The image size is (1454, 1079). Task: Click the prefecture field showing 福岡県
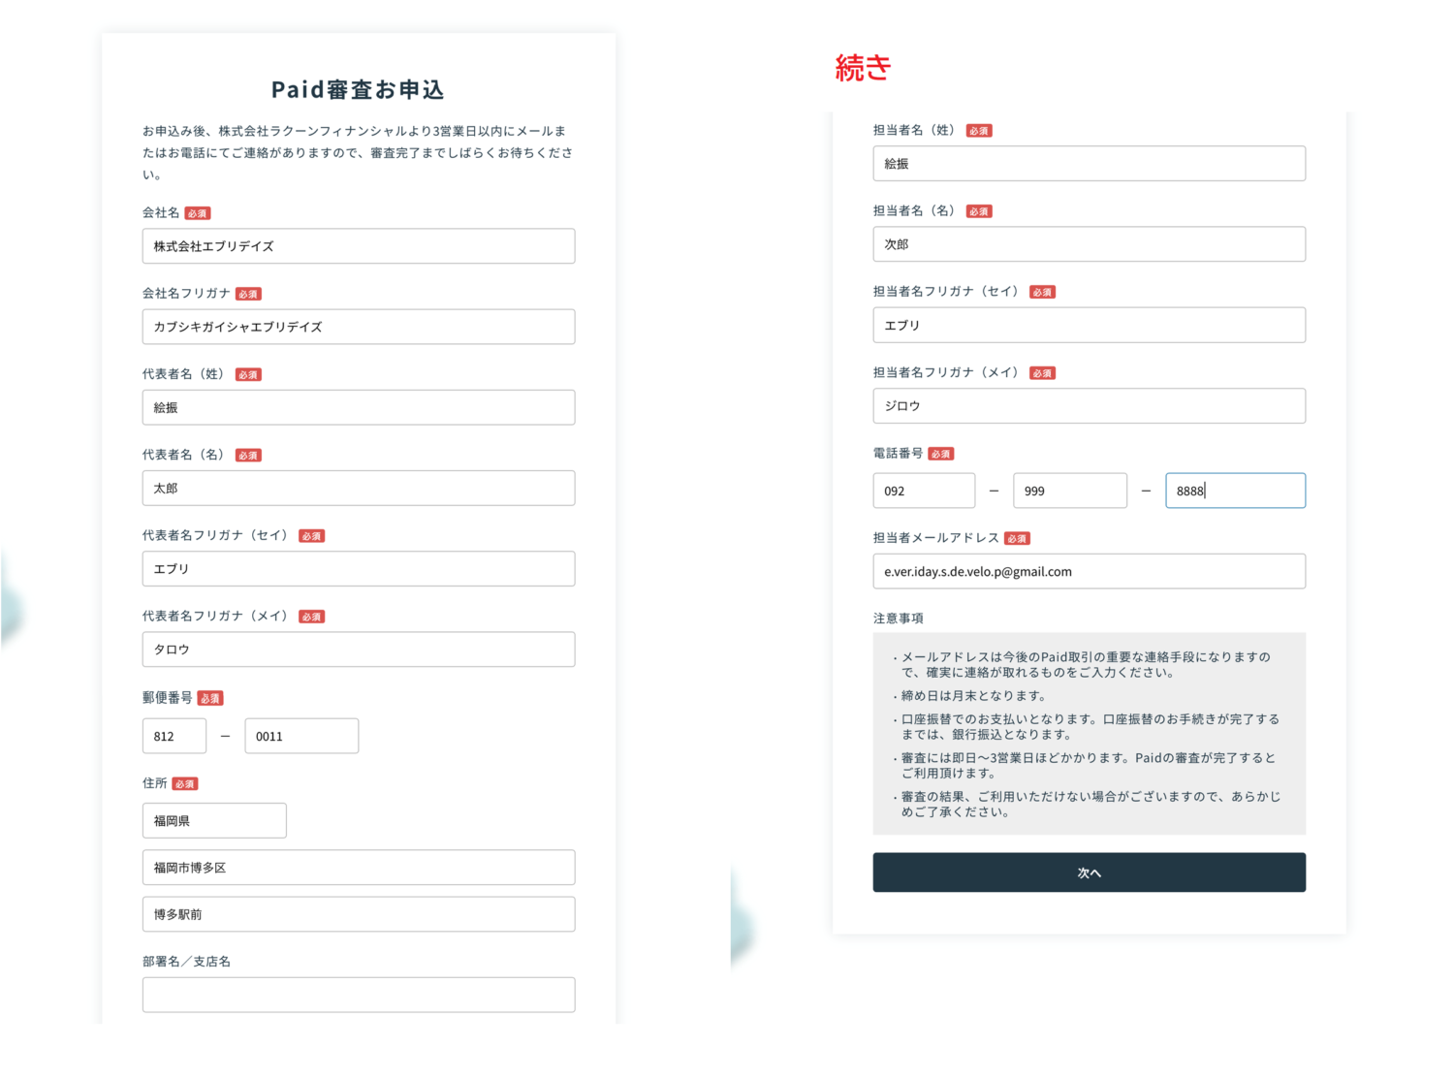point(214,820)
